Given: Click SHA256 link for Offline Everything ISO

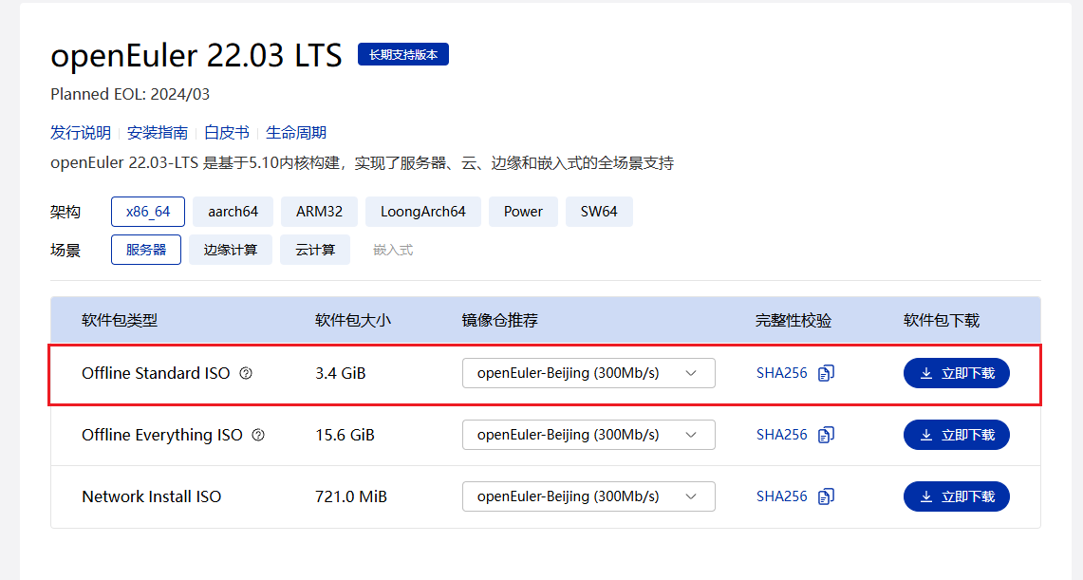Looking at the screenshot, I should [x=782, y=435].
